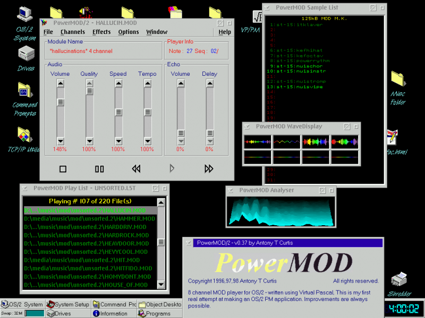Open the Channels menu

73,32
